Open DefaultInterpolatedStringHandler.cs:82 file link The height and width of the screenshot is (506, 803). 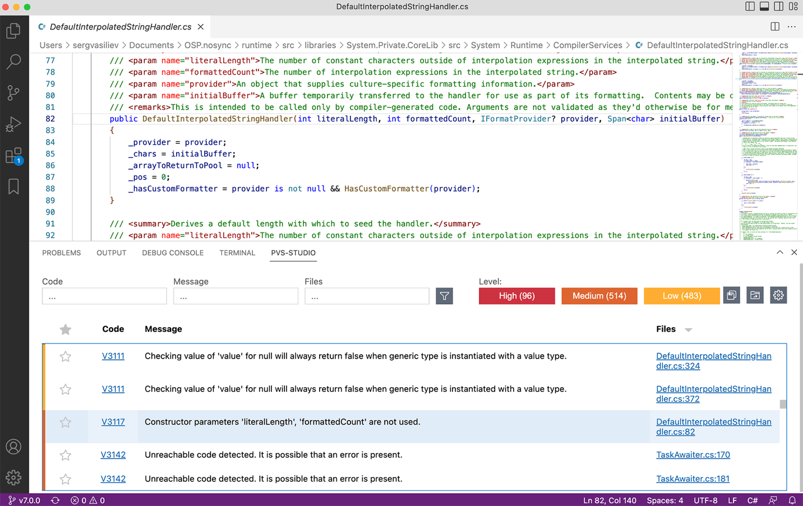point(713,426)
